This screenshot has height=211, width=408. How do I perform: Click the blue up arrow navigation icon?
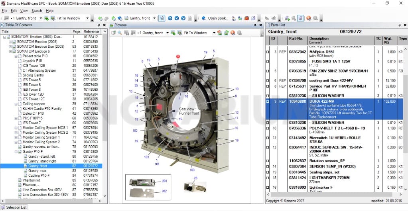(x=170, y=18)
